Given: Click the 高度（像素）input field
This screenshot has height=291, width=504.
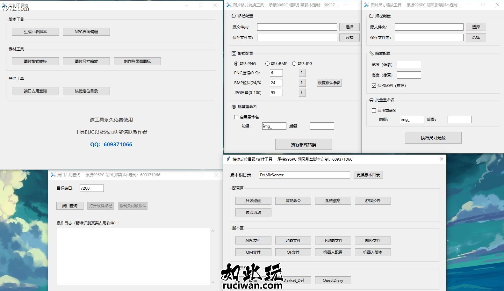Looking at the screenshot, I should coord(409,75).
